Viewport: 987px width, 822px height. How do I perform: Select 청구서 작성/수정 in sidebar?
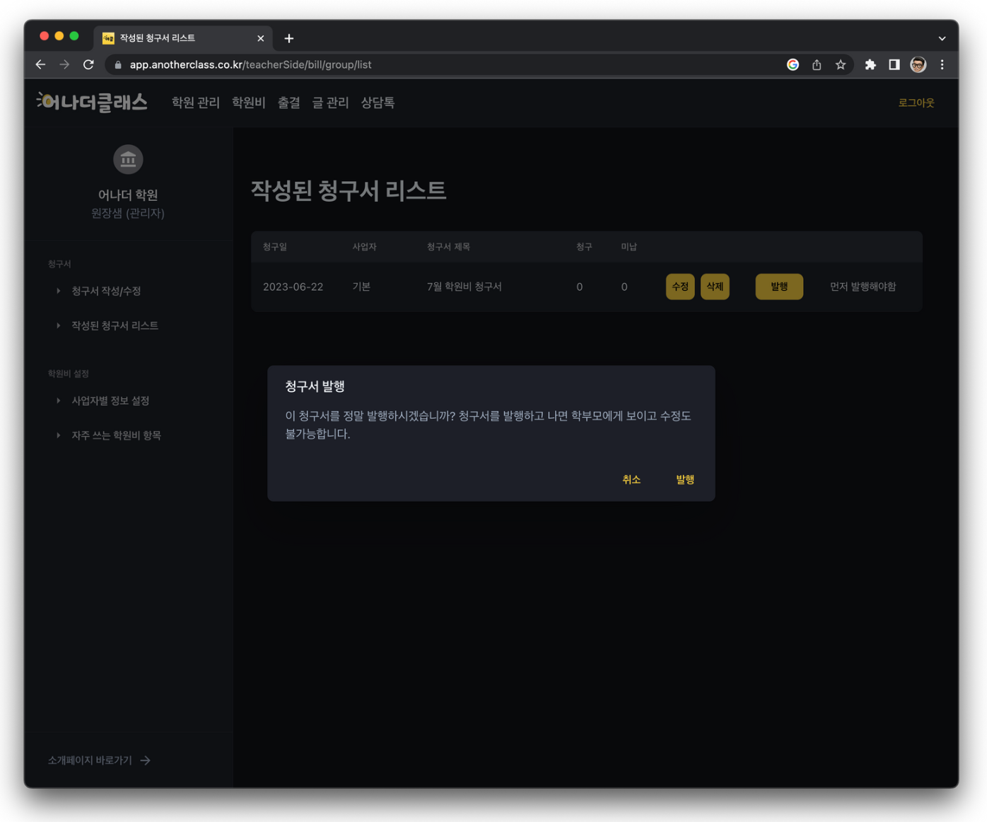point(106,291)
